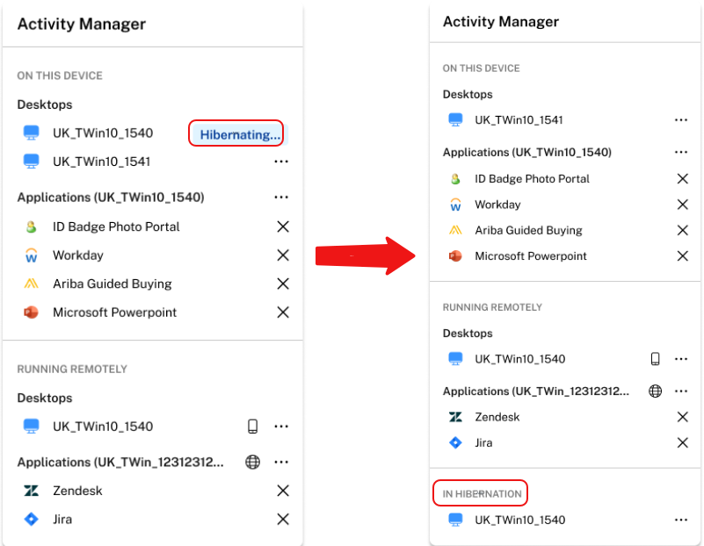Click Ariba Guided Buying icon in right panel
This screenshot has height=546, width=704.
[x=455, y=230]
